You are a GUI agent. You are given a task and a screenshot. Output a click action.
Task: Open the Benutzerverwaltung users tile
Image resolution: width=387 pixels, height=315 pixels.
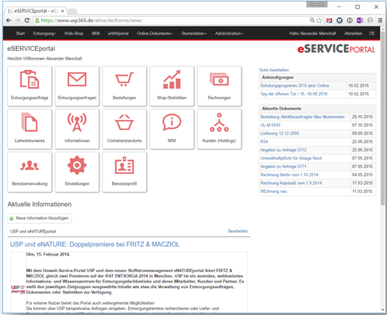29,172
